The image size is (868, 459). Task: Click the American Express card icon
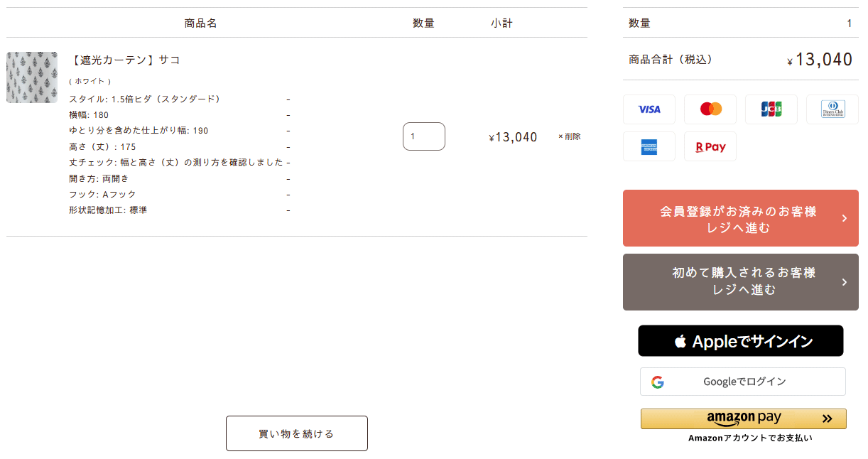pos(649,146)
